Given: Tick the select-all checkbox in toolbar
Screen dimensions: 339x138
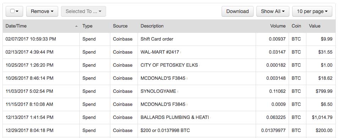Looking at the screenshot, I should coord(12,11).
